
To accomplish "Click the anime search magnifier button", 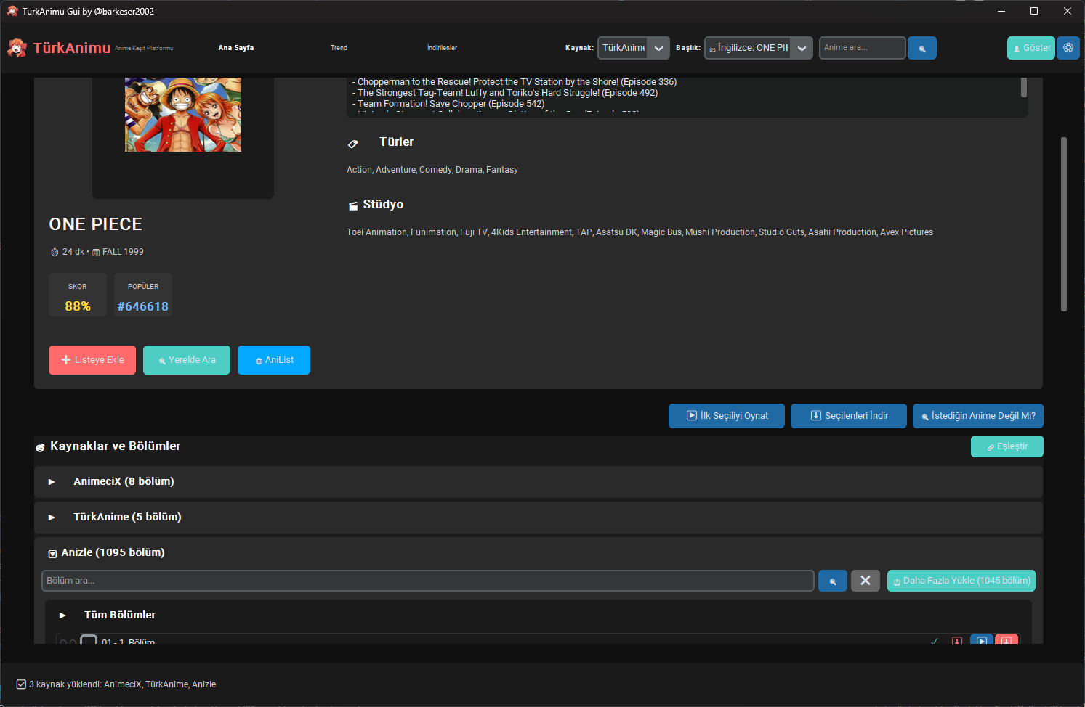I will 921,48.
